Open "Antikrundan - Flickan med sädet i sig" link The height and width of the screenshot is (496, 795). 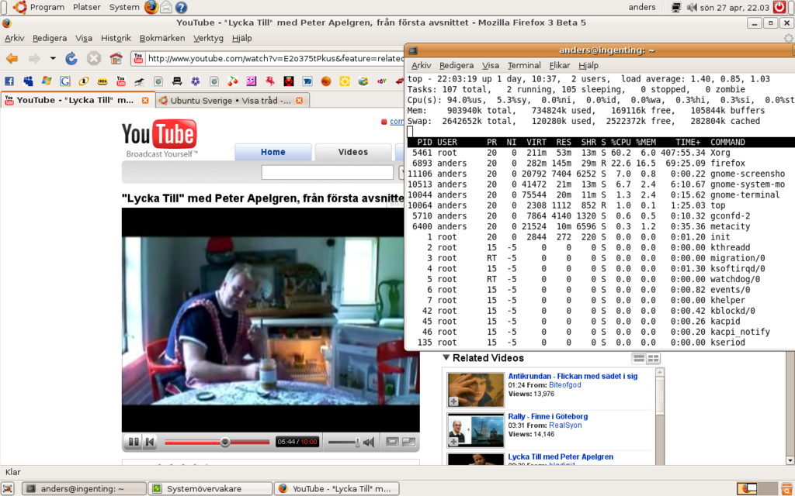point(573,376)
